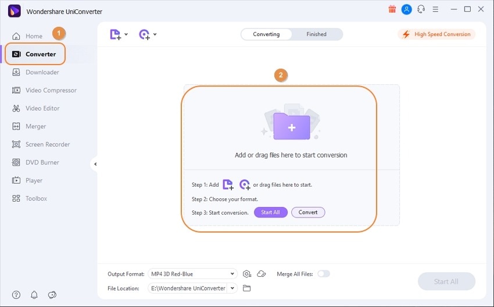Click the Convert button in Step 3
Viewport: 494px width, 307px height.
coord(308,212)
